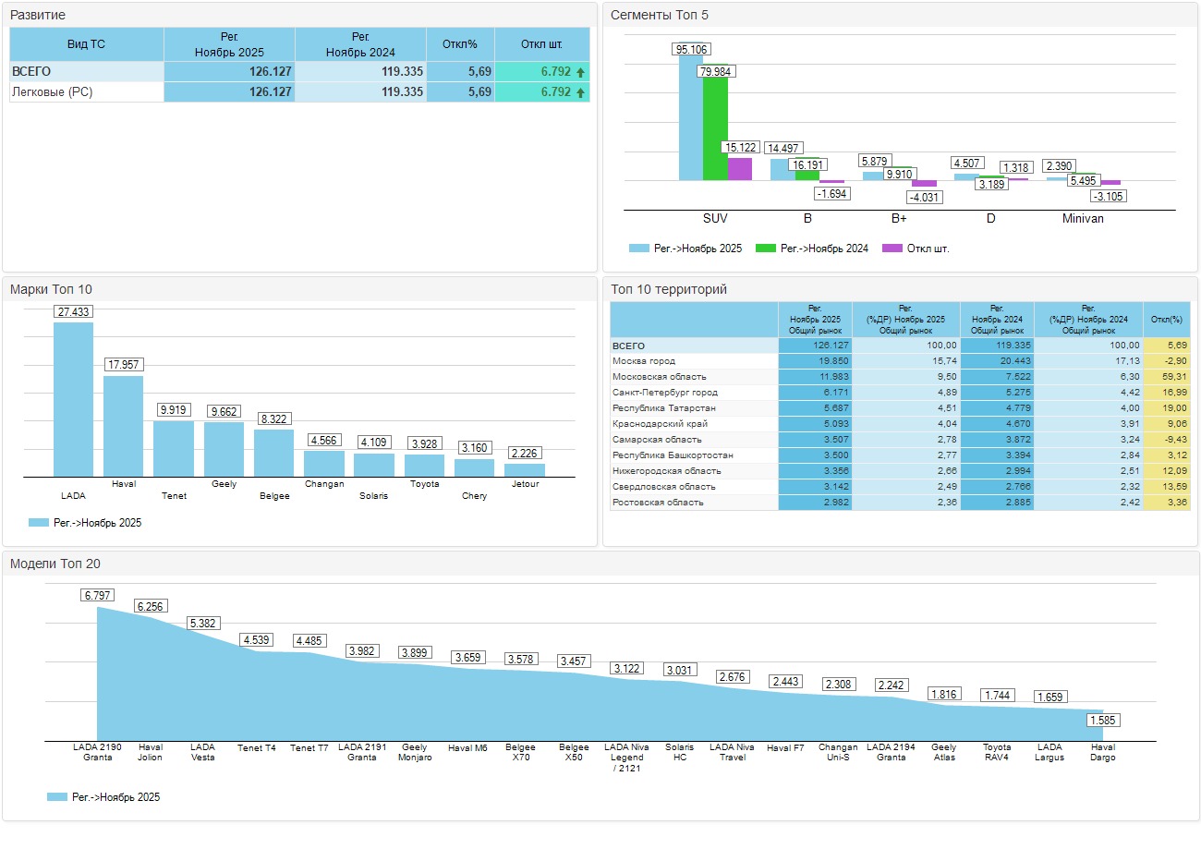Click the Вид ТС column header
Viewport: 1201px width, 849px height.
click(x=87, y=44)
